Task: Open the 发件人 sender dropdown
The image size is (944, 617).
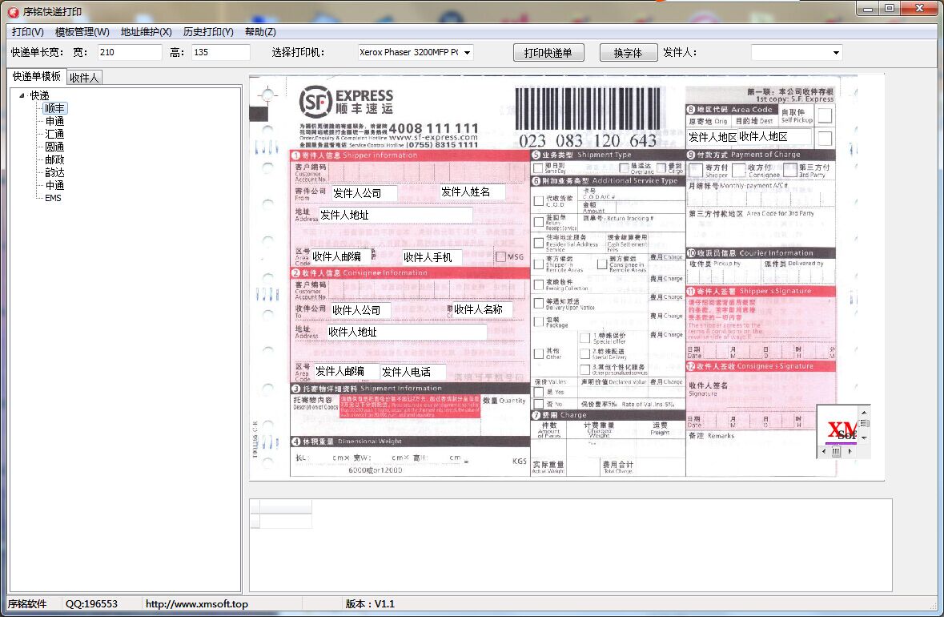Action: click(797, 52)
